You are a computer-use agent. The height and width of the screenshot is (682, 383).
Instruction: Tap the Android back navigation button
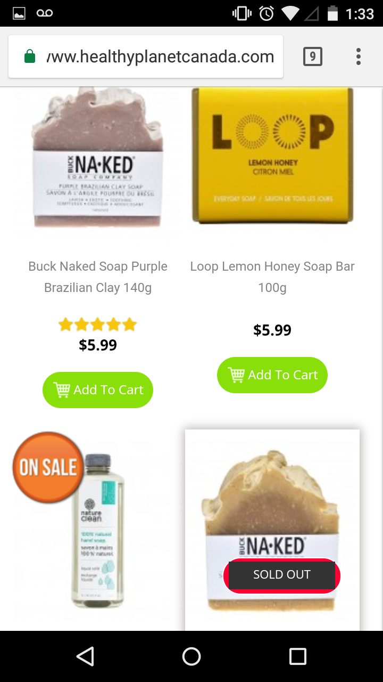pyautogui.click(x=85, y=656)
